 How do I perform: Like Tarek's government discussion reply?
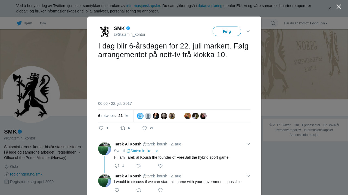pyautogui.click(x=160, y=190)
